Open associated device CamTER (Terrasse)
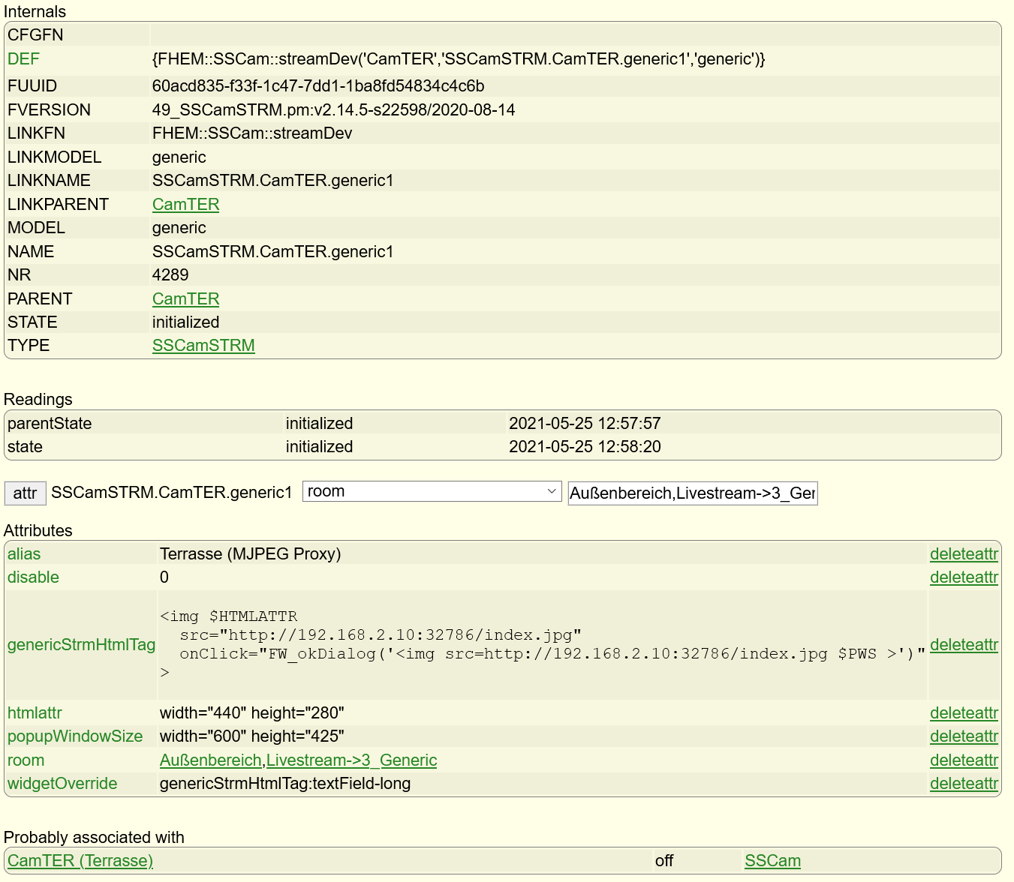 pyautogui.click(x=80, y=861)
